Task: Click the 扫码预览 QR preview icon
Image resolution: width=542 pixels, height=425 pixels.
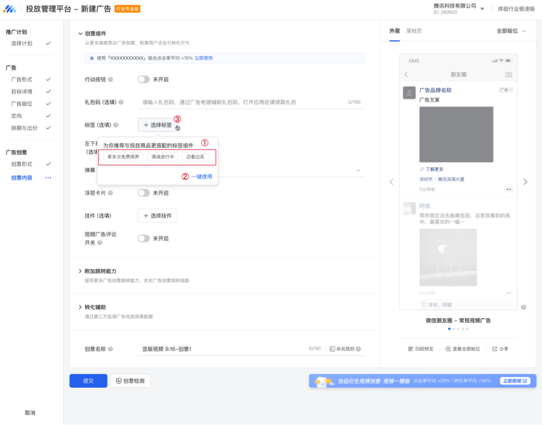Action: 411,349
